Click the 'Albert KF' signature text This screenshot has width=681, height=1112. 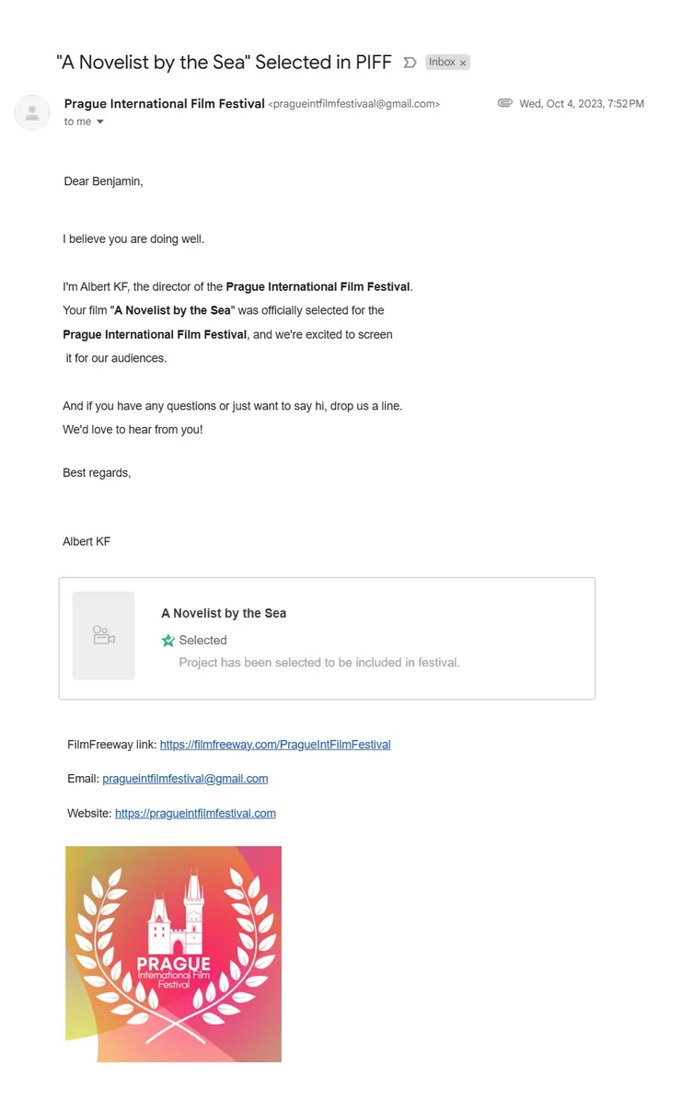[x=87, y=541]
